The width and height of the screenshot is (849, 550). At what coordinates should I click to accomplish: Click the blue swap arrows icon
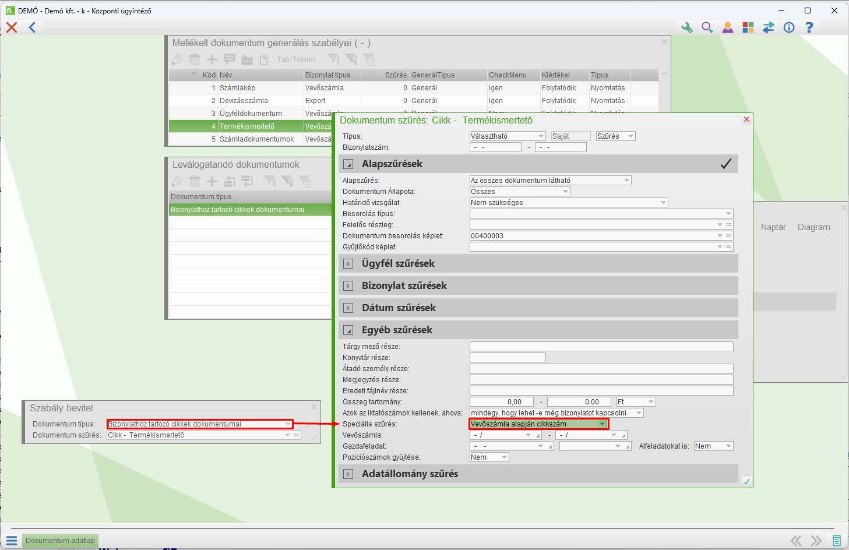tap(769, 27)
